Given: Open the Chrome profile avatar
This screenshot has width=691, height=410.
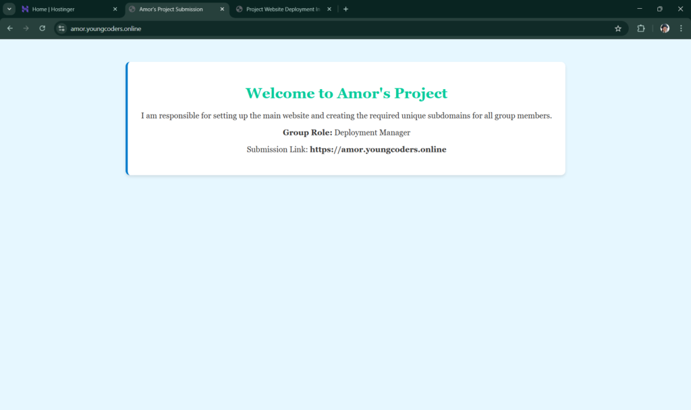Looking at the screenshot, I should point(665,28).
